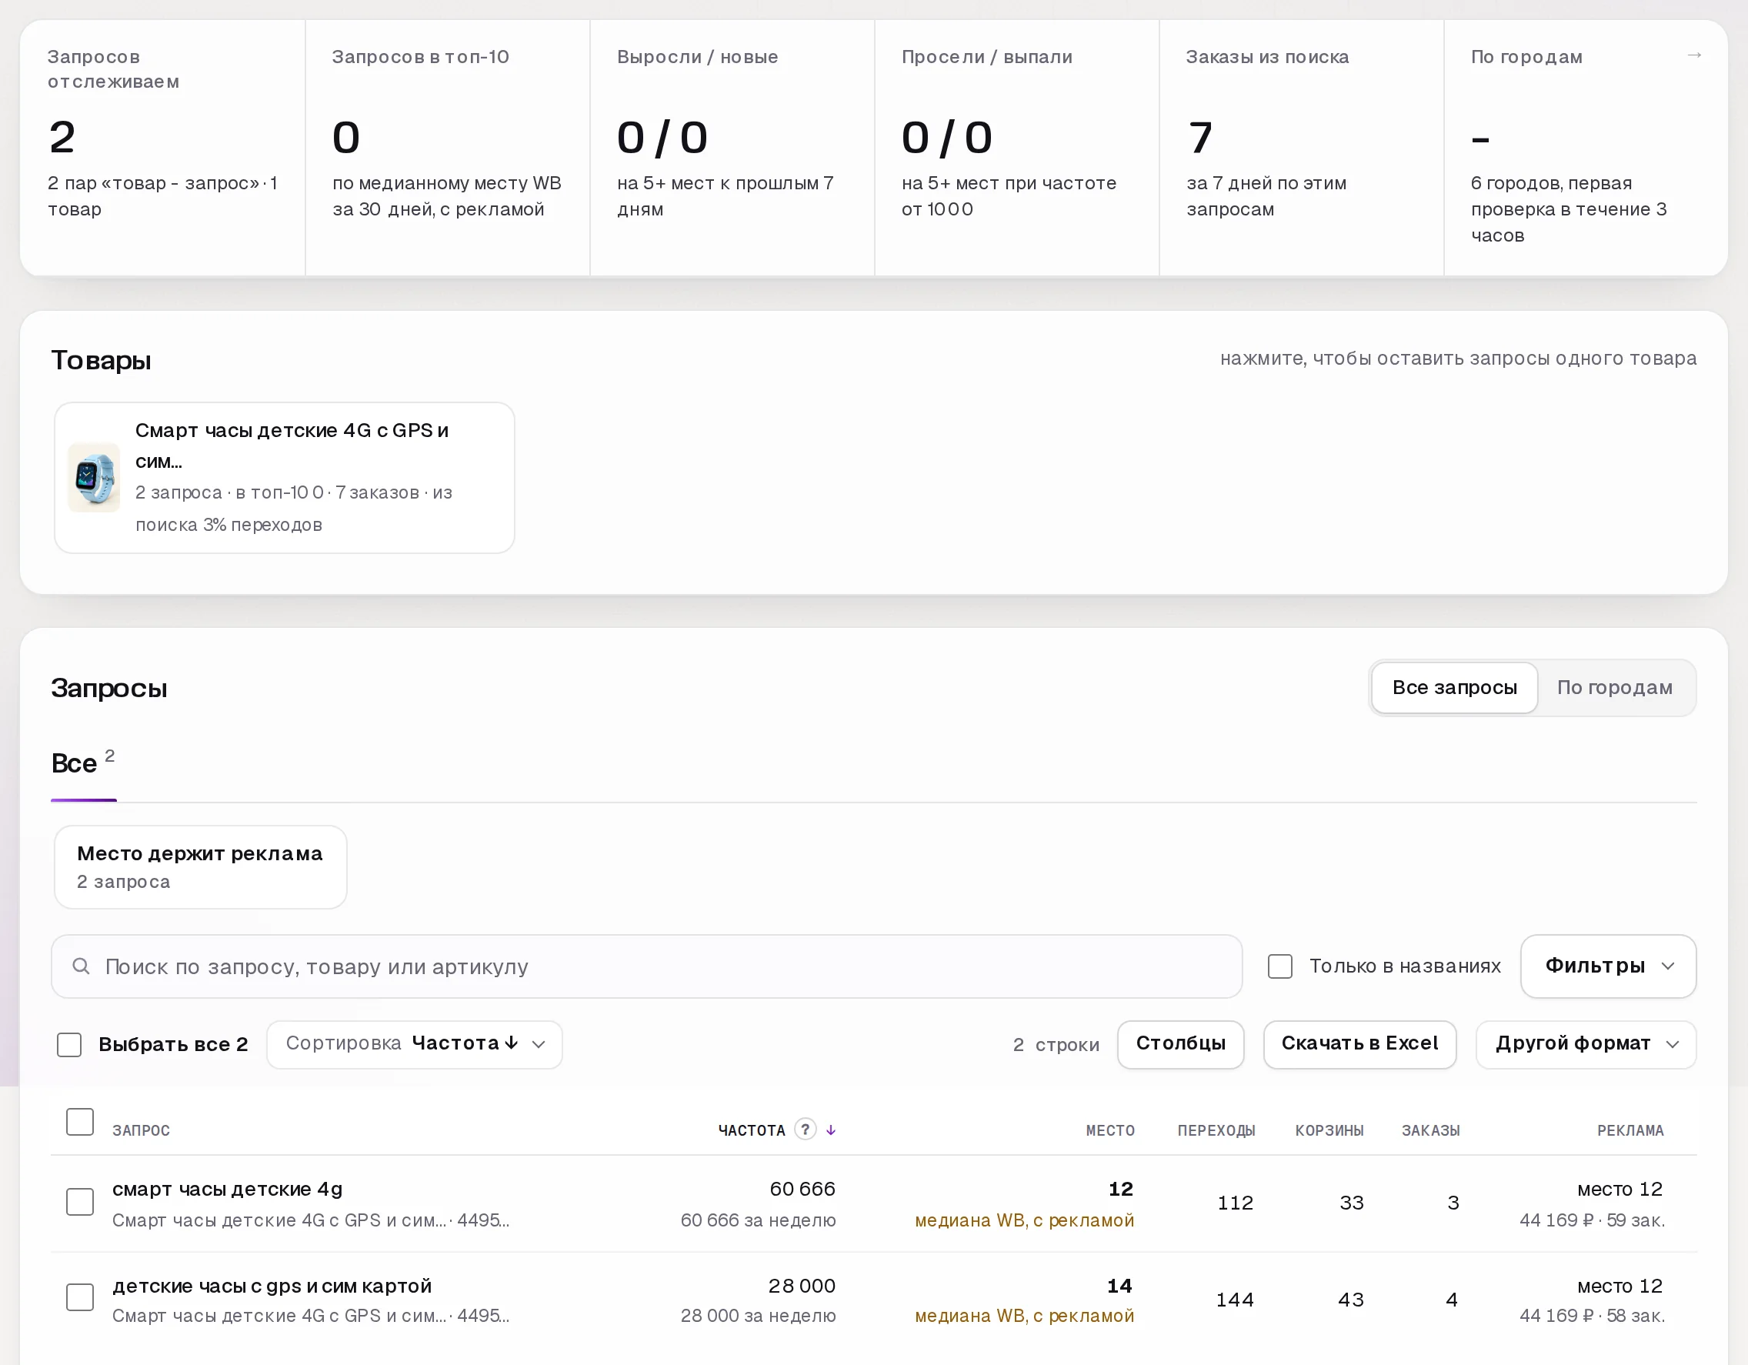Click Скачать в Excel button
Screen dimensions: 1748x1365
click(1359, 1044)
